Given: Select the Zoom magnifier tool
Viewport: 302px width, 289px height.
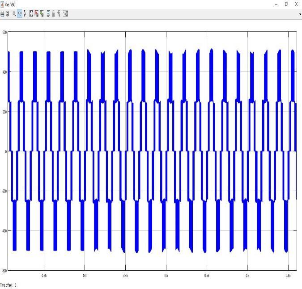Looking at the screenshot, I should tap(14, 14).
